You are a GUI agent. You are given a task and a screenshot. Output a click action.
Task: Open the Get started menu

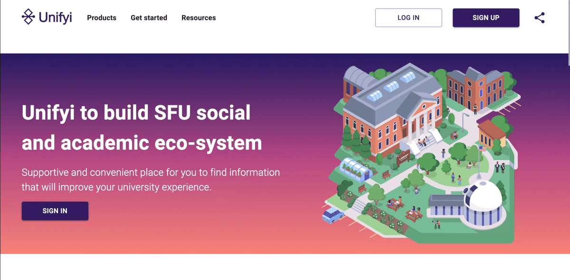click(x=149, y=18)
